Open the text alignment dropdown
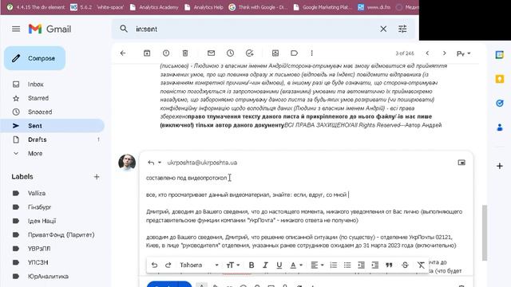 coord(317,265)
